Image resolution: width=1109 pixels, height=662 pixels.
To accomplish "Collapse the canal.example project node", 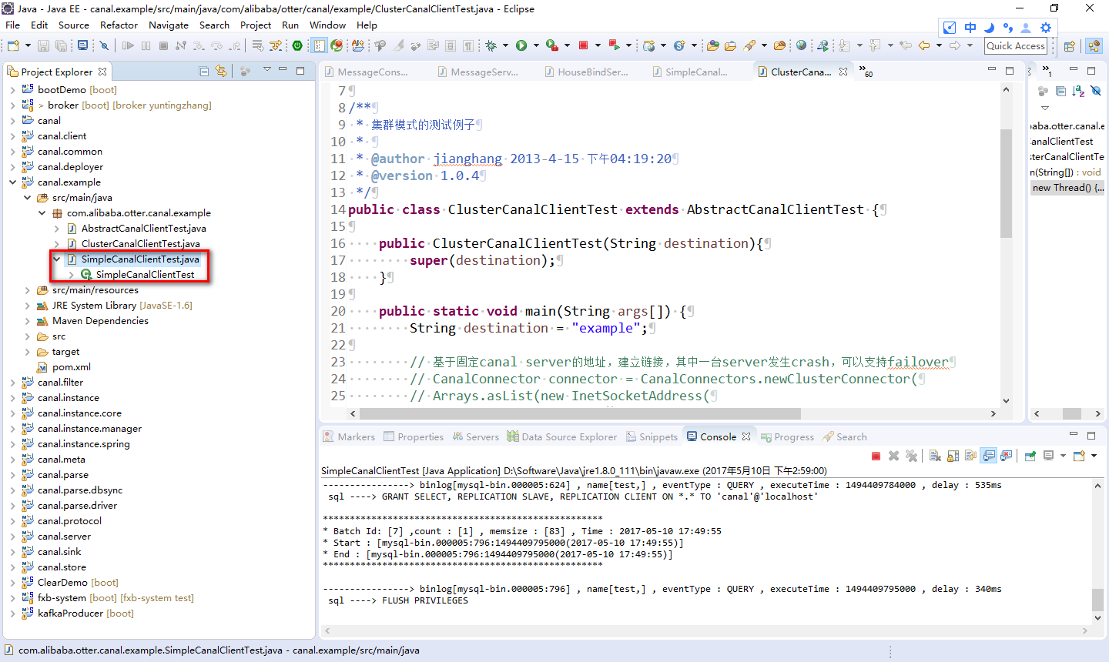I will [12, 182].
